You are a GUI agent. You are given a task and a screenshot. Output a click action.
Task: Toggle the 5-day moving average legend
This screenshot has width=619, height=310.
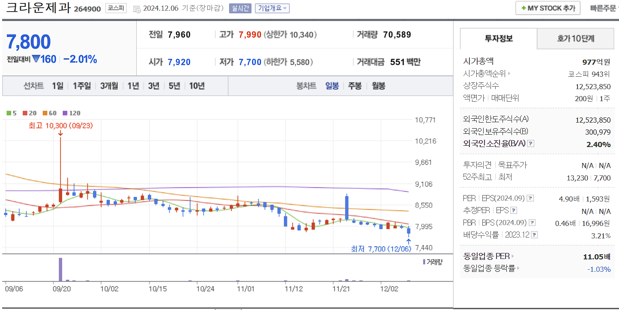(8, 113)
